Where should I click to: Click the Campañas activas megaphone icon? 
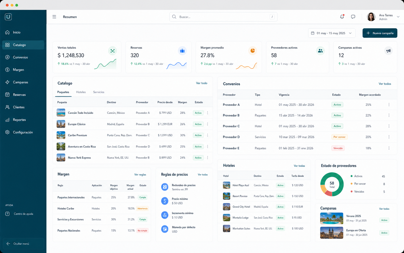(388, 51)
